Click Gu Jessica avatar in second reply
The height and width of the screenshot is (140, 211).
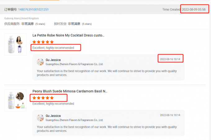40,118
